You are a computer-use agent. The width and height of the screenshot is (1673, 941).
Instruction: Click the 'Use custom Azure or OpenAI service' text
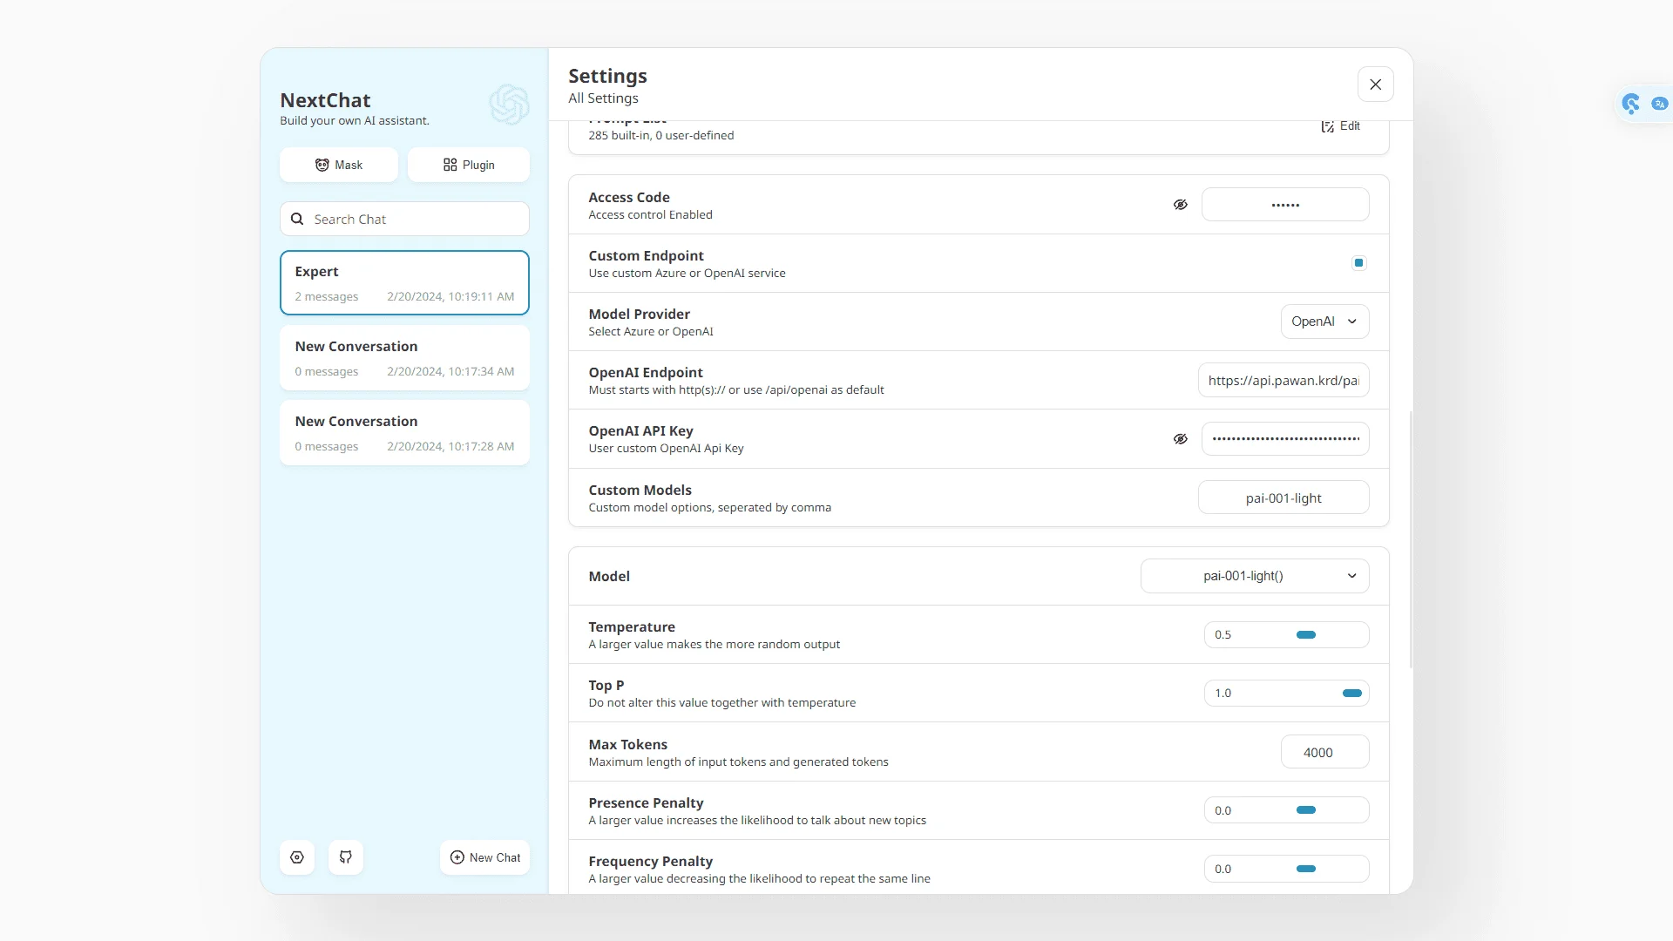pos(687,273)
